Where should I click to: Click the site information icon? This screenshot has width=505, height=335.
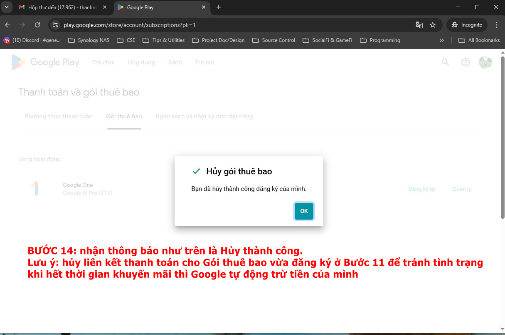pos(55,25)
